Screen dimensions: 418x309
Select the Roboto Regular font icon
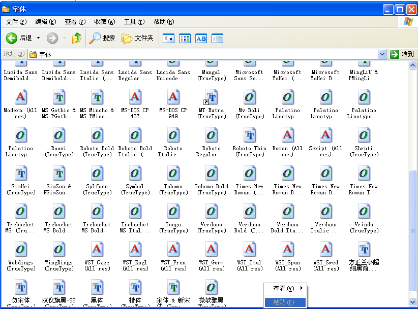[x=211, y=135]
